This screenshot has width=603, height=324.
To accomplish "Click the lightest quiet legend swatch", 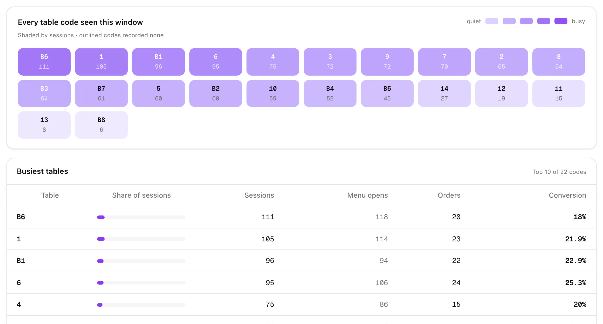I will 492,21.
